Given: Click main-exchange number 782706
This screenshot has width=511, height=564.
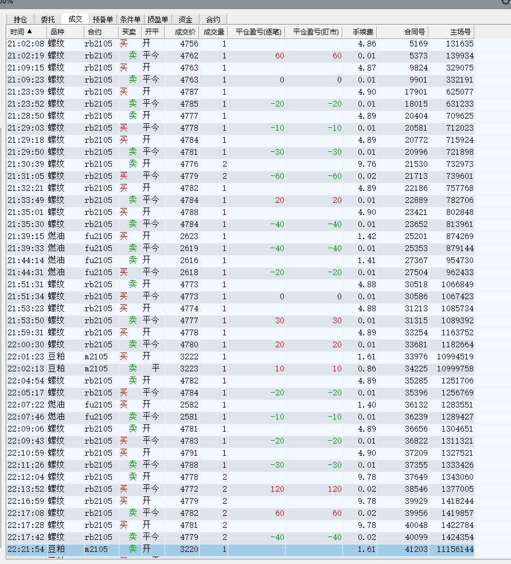Looking at the screenshot, I should click(460, 201).
